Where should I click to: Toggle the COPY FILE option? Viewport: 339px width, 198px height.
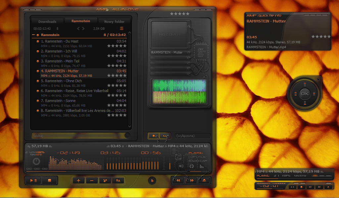[x=197, y=157]
